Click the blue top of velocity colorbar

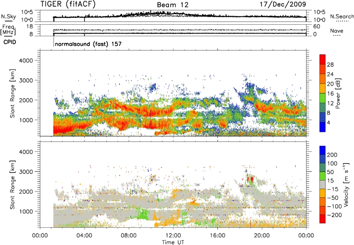(323, 150)
